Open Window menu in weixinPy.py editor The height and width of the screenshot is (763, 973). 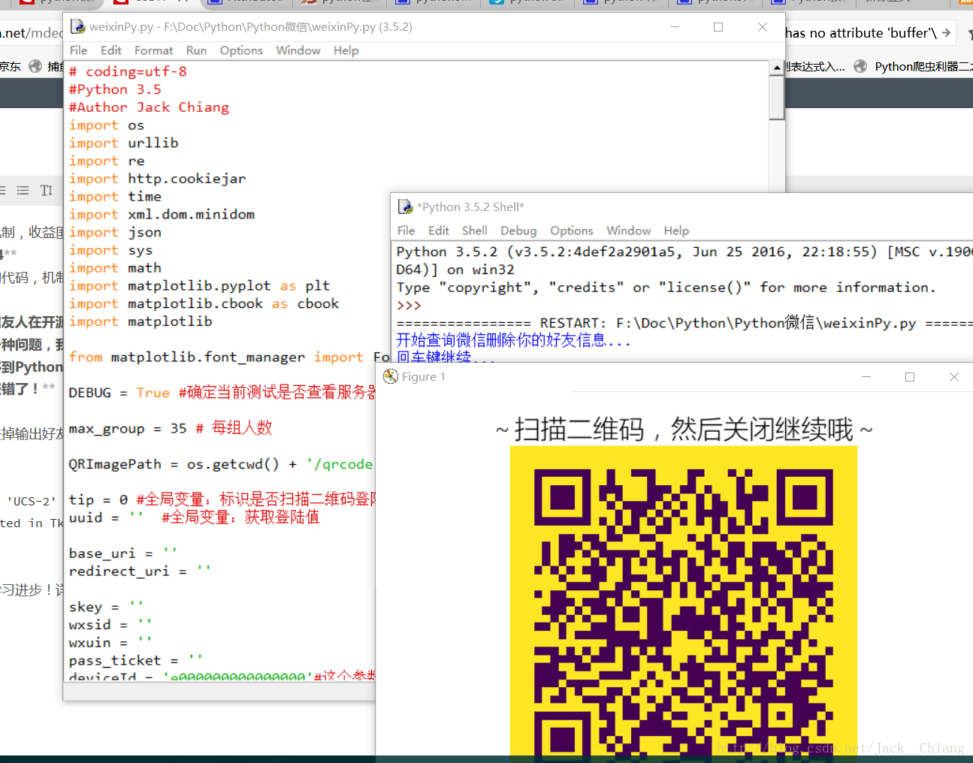tap(298, 50)
